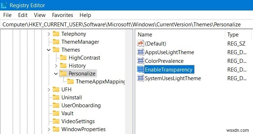Click the type cell of SystemUsesLightTheme
Image resolution: width=253 pixels, height=134 pixels.
pos(237,78)
